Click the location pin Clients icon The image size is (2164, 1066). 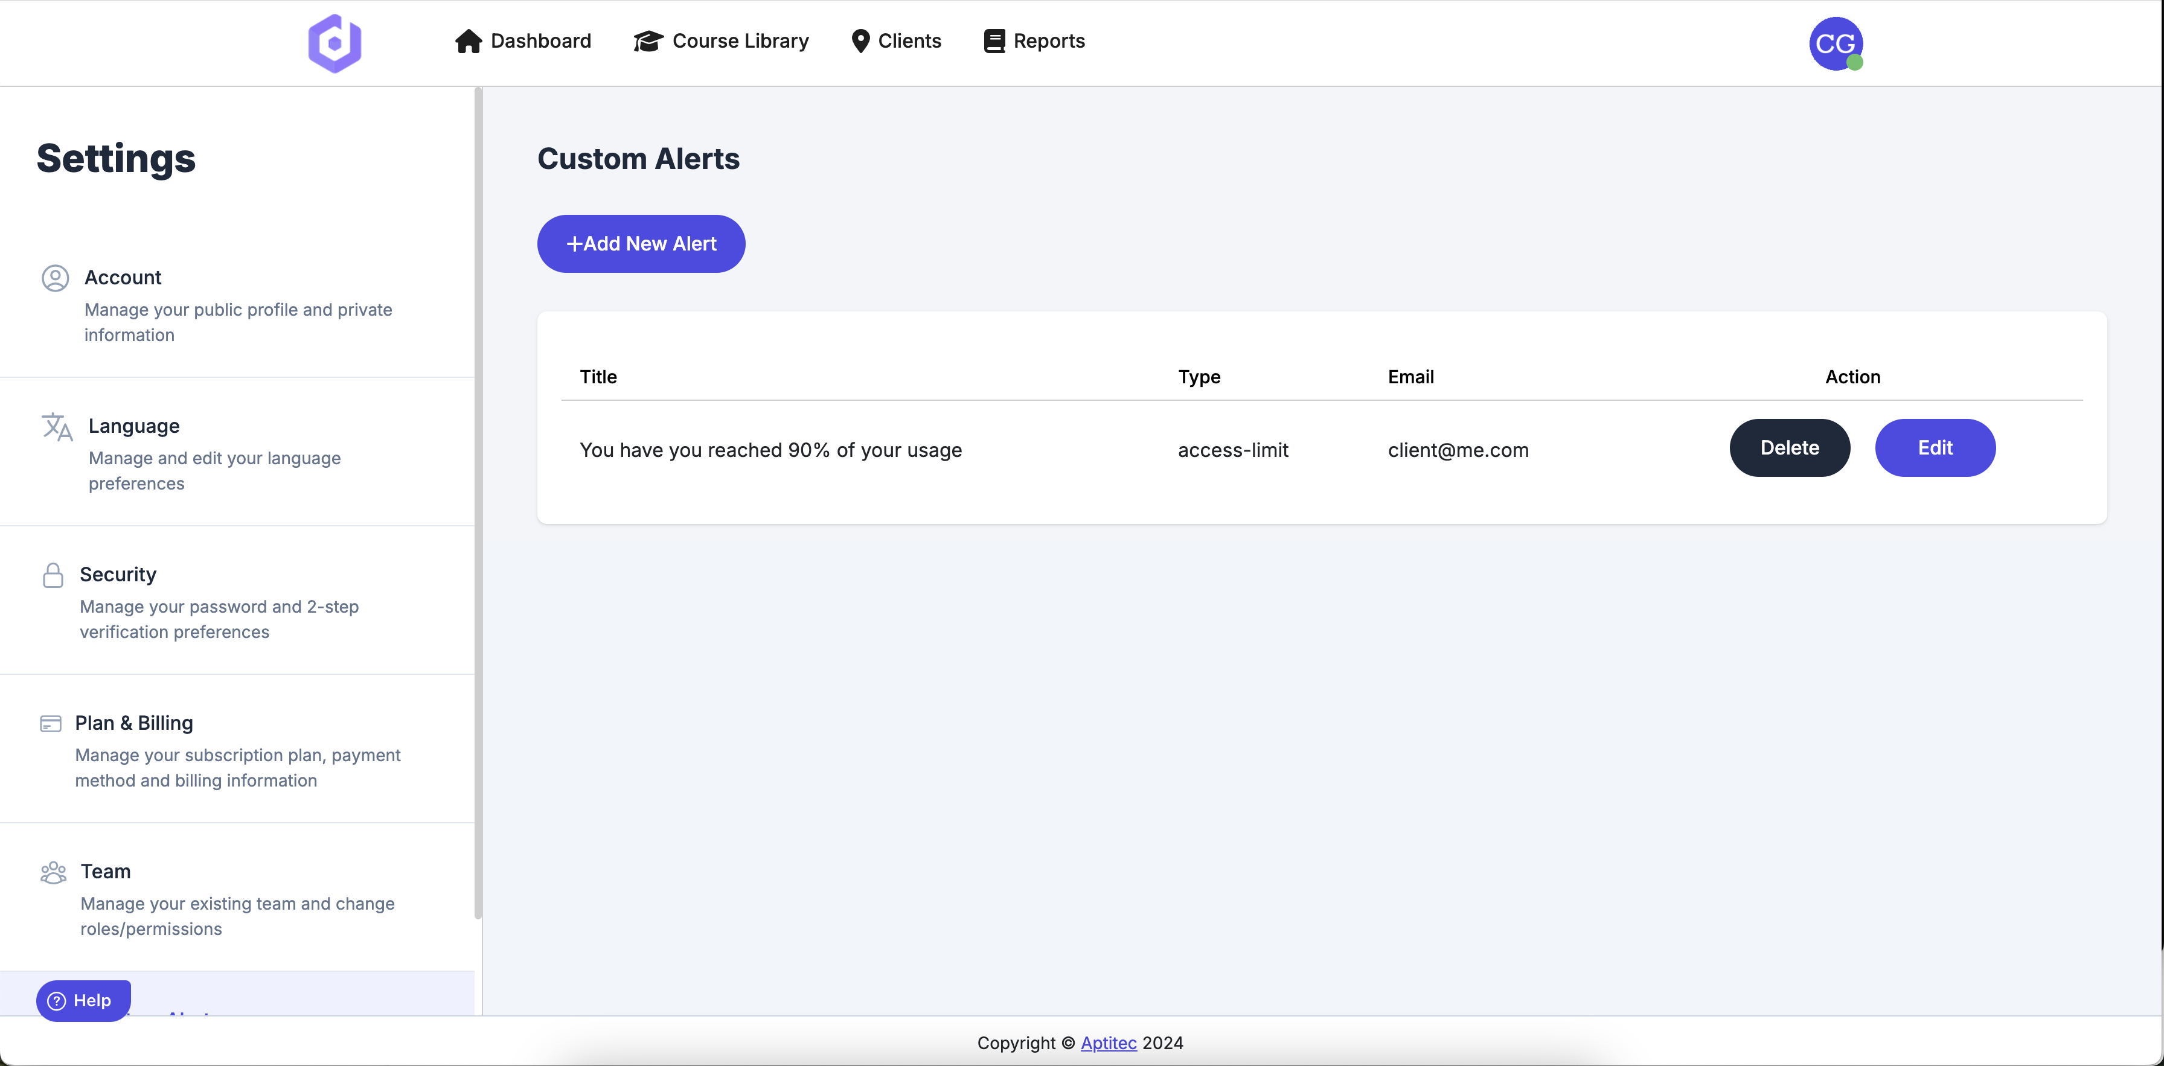click(861, 39)
